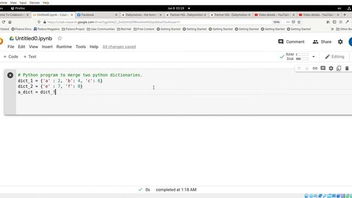Copy link to cell
The height and width of the screenshot is (198, 352).
pos(315,68)
